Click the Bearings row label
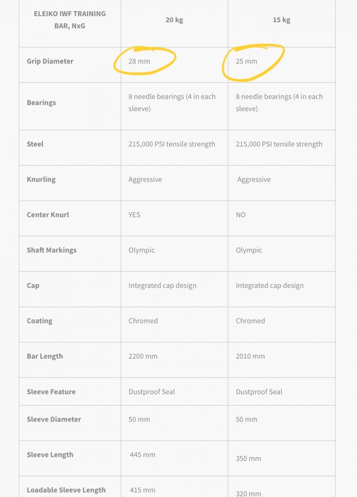This screenshot has height=497, width=357. point(41,103)
